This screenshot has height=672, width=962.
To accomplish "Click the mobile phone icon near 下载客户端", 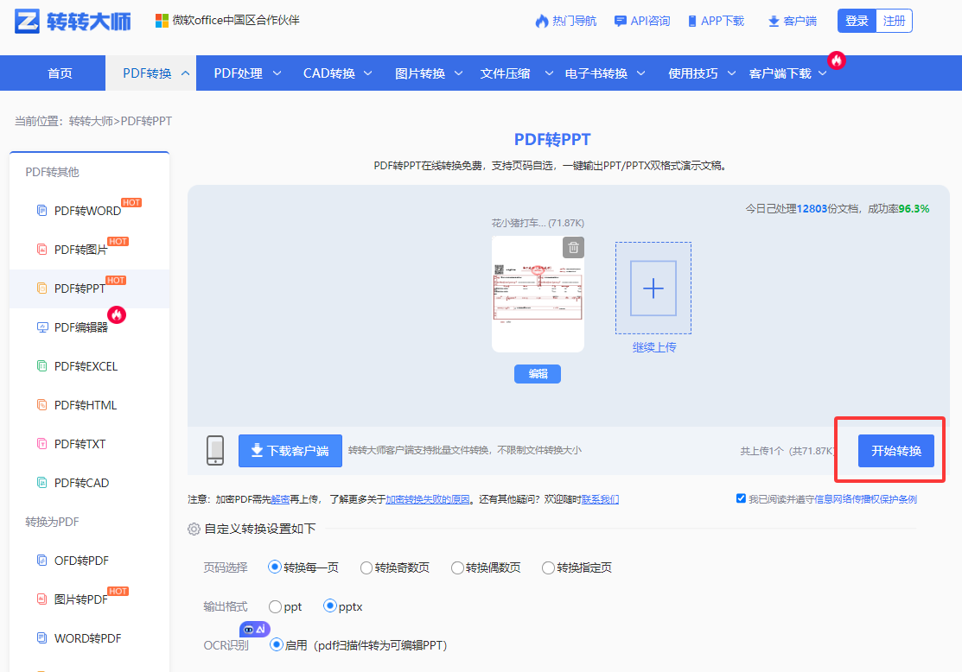I will tap(215, 451).
